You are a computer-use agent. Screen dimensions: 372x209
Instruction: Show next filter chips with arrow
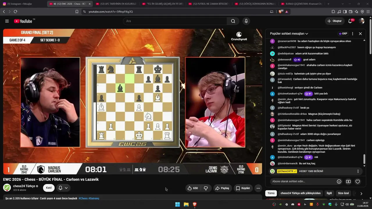(361, 193)
